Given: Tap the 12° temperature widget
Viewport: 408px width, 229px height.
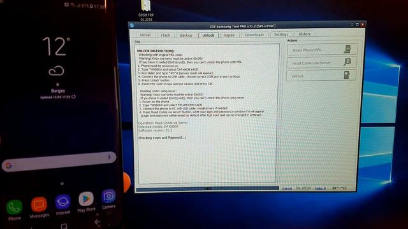Looking at the screenshot, I should (56, 46).
